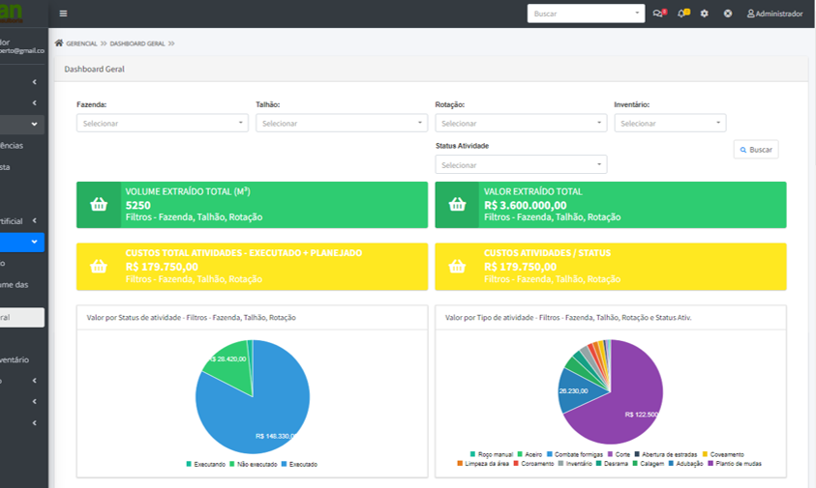This screenshot has width=816, height=488.
Task: Toggle the hamburger sidebar menu
Action: coord(63,14)
